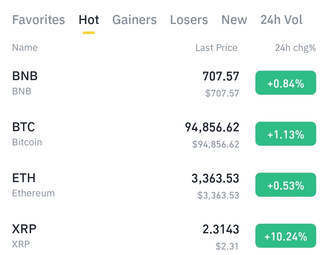Click the 3,363.53 Ethereum price
328x255 pixels.
click(215, 178)
